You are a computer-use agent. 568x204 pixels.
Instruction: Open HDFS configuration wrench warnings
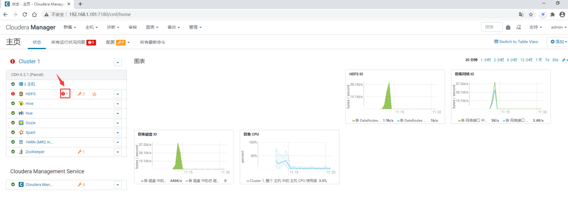(81, 94)
